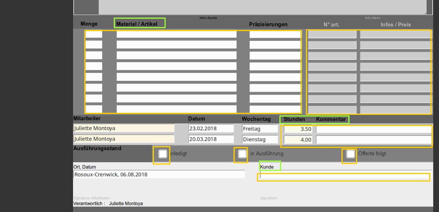Click the top Infos / Preis field

point(395,34)
